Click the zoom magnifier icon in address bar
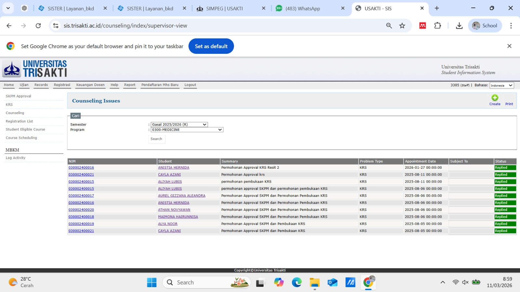Screen dimensions: 520x292 [389, 26]
